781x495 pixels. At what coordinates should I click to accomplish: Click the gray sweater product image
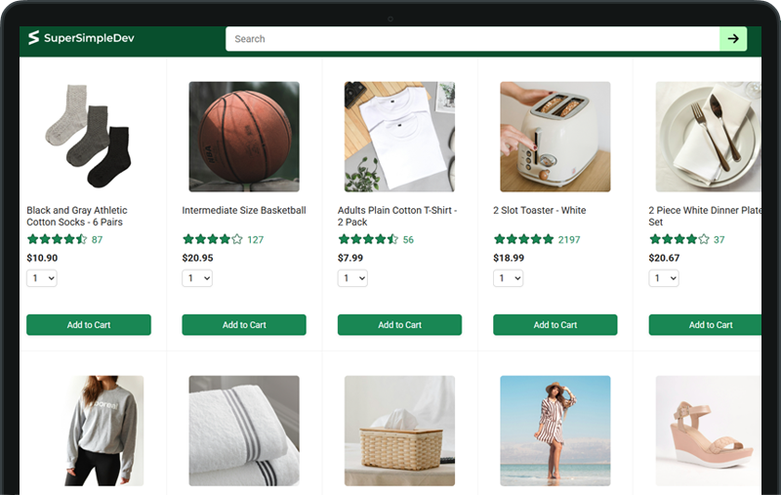(x=104, y=431)
